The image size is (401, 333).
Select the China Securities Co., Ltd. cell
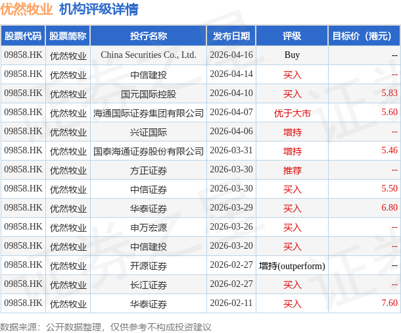coord(149,55)
